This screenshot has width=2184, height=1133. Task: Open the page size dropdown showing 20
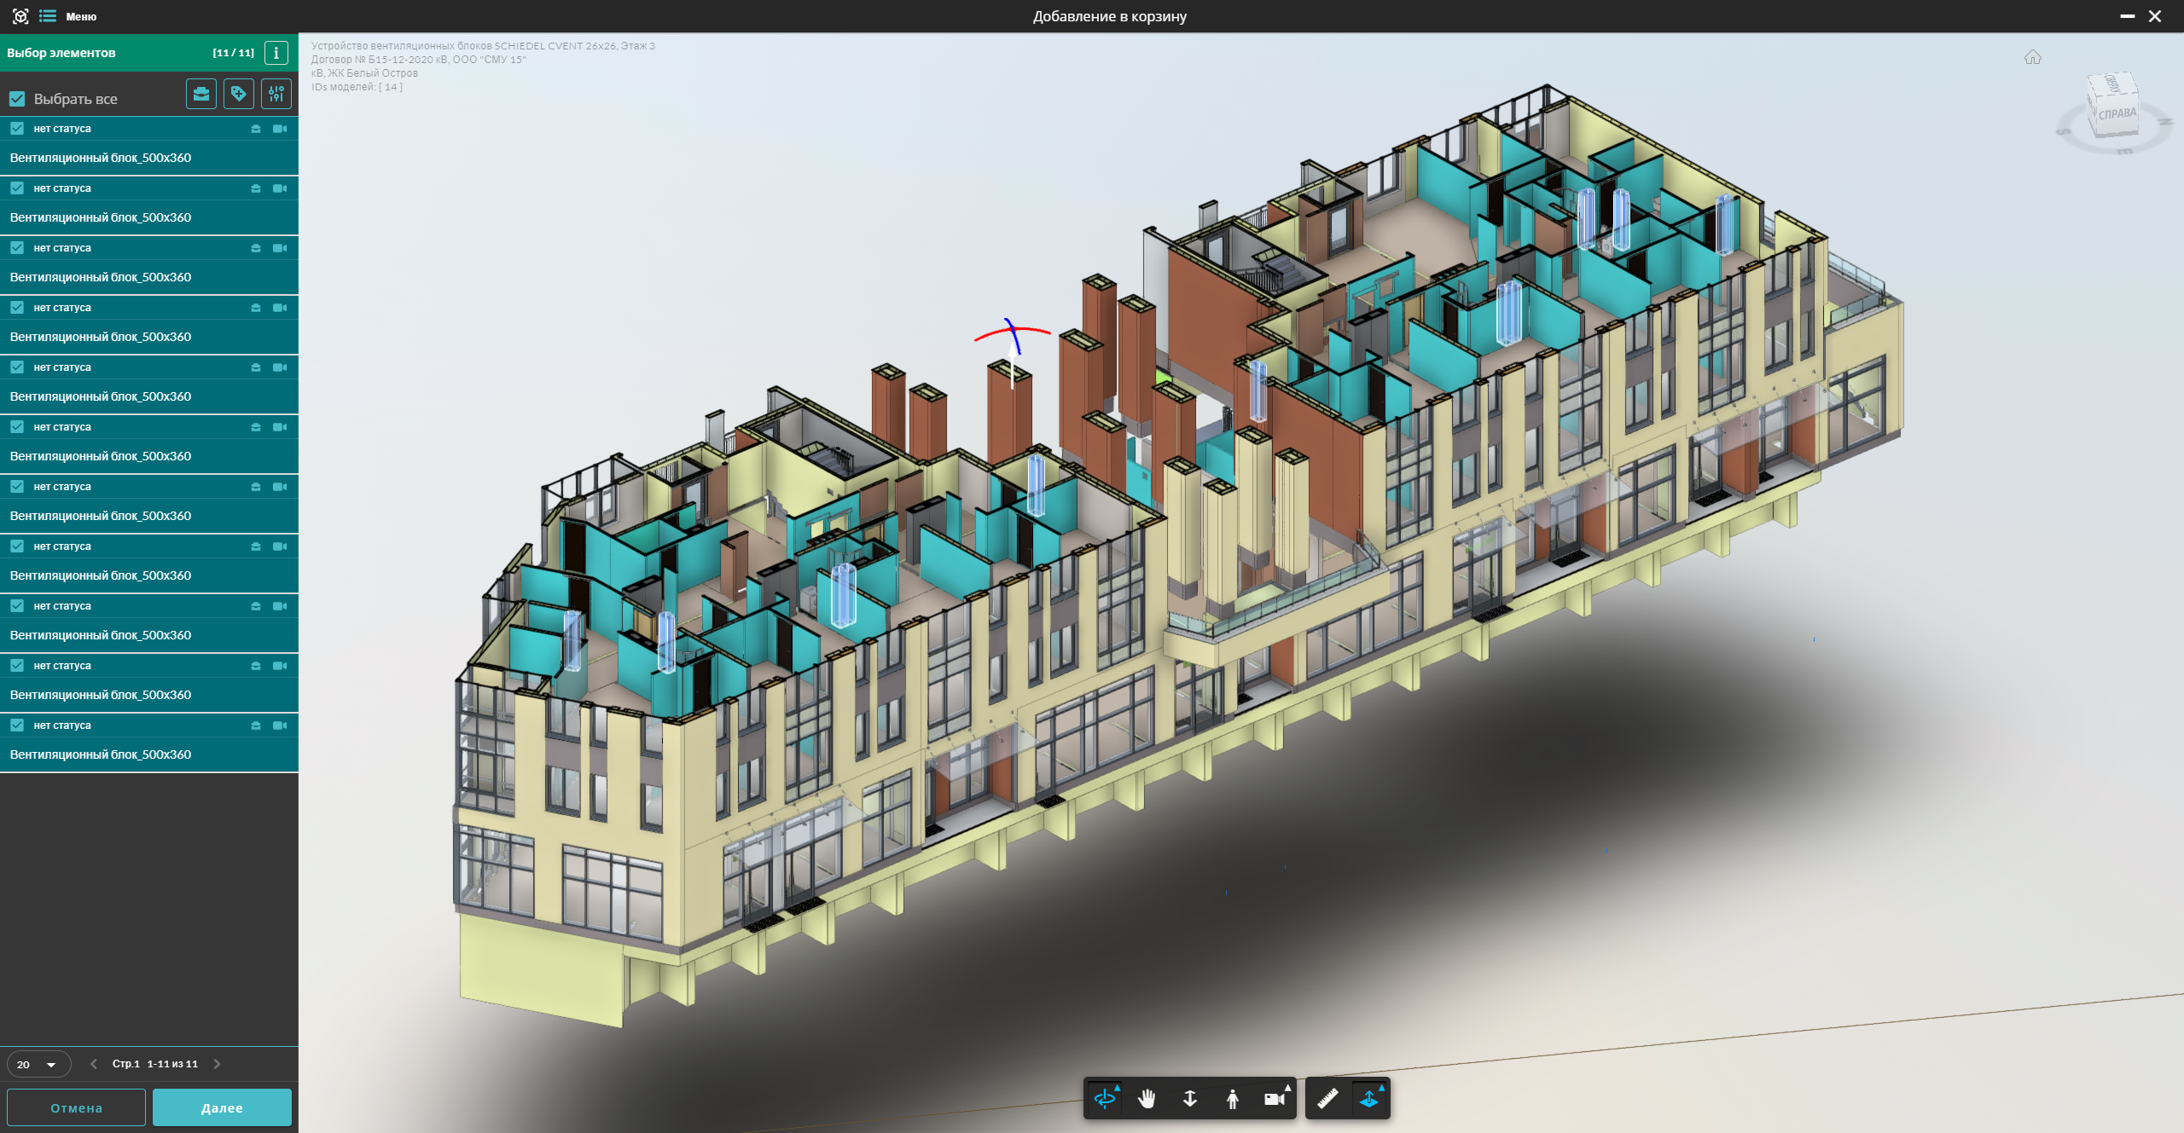click(38, 1064)
